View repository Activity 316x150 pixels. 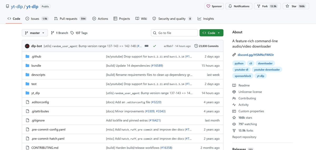(240, 105)
